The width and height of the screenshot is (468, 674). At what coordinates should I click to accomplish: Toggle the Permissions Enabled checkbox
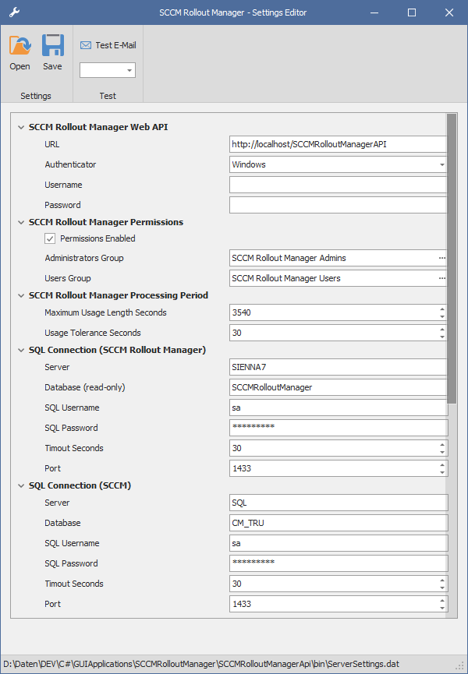pyautogui.click(x=50, y=238)
